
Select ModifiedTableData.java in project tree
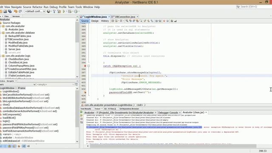pos(21,46)
